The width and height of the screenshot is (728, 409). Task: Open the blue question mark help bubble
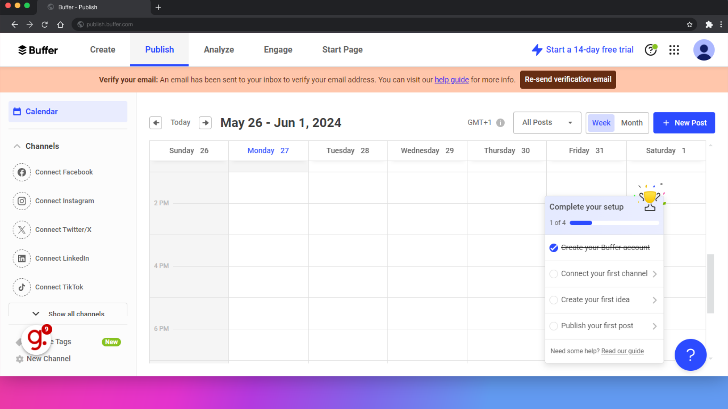690,355
